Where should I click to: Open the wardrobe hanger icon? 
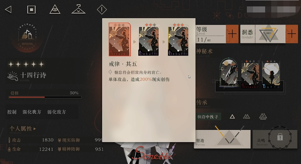coord(78,9)
